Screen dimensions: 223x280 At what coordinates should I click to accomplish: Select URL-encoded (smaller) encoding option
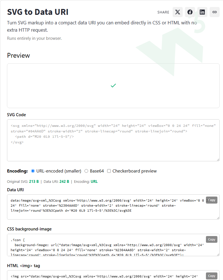coord(33,171)
